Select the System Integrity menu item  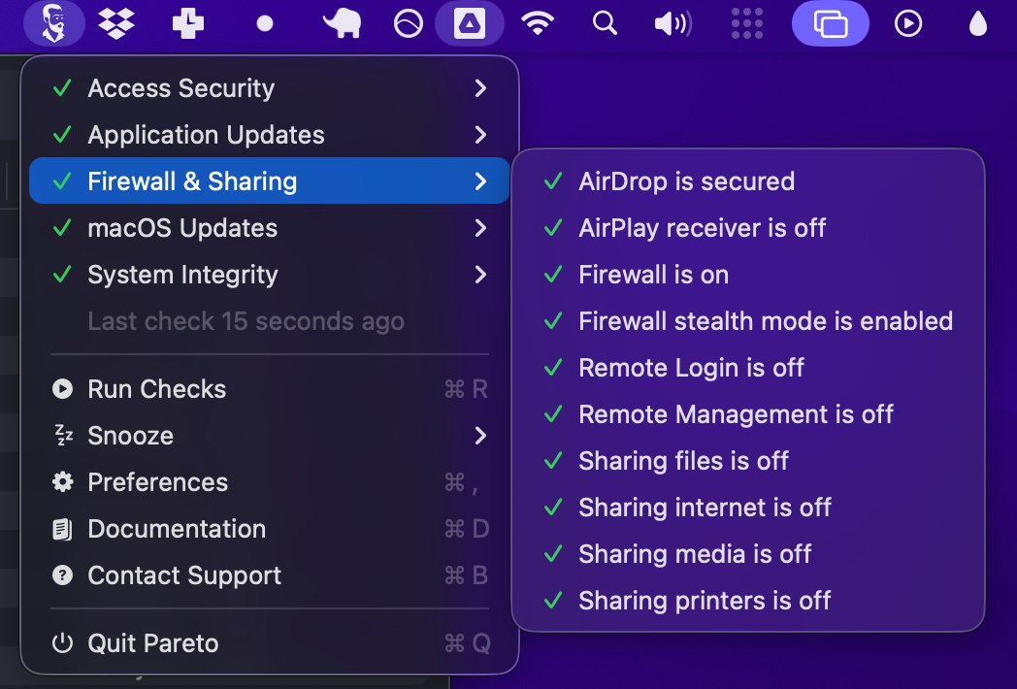coord(269,275)
